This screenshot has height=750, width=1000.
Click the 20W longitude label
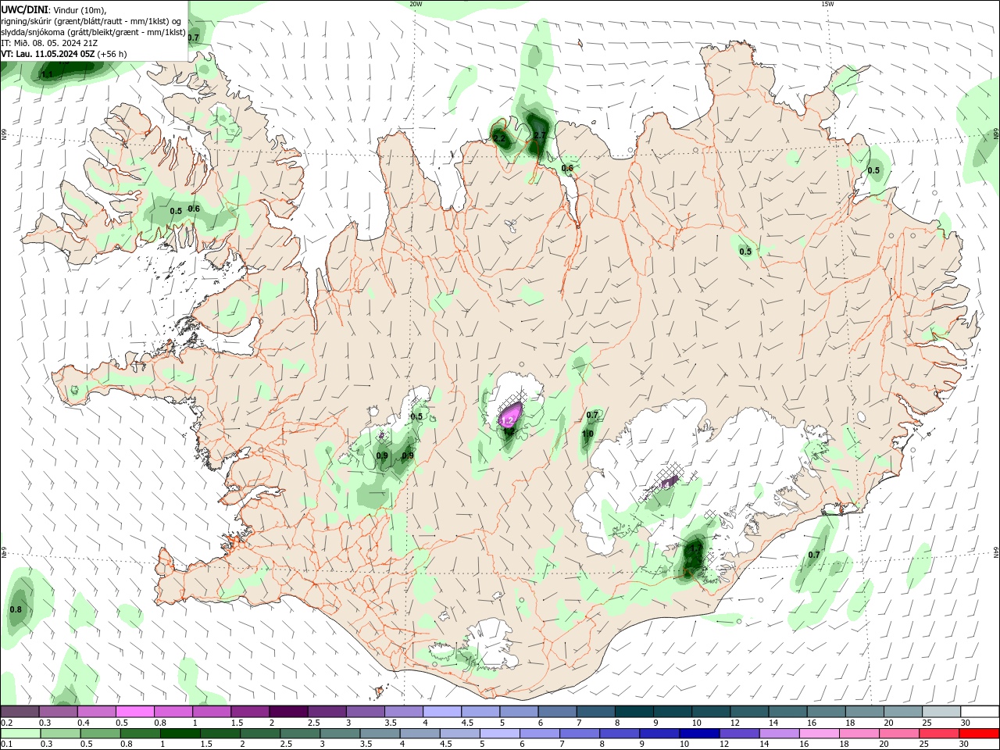click(416, 4)
